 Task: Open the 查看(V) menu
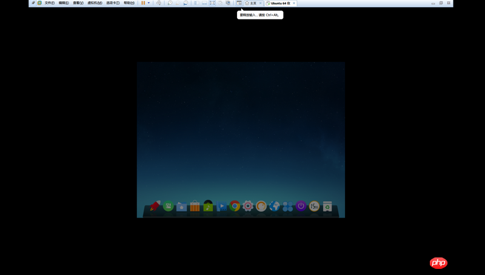[78, 3]
